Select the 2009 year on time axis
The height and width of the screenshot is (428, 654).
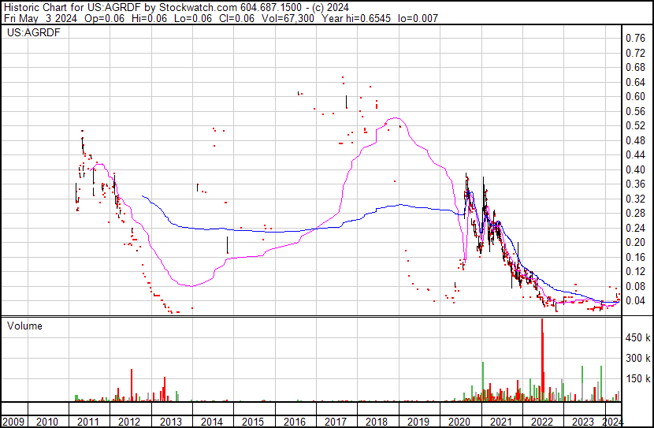(x=13, y=422)
